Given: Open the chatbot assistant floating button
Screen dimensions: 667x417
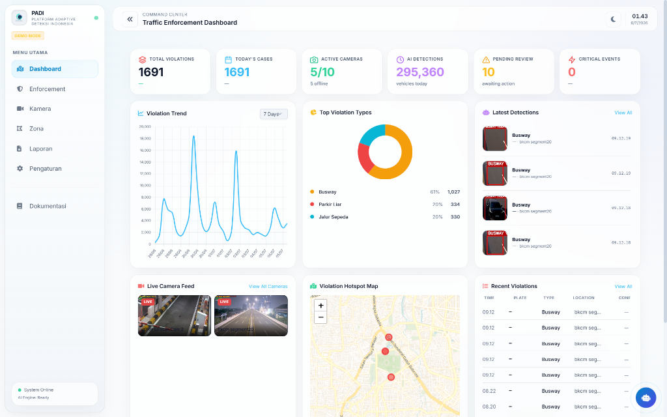Looking at the screenshot, I should coord(646,398).
